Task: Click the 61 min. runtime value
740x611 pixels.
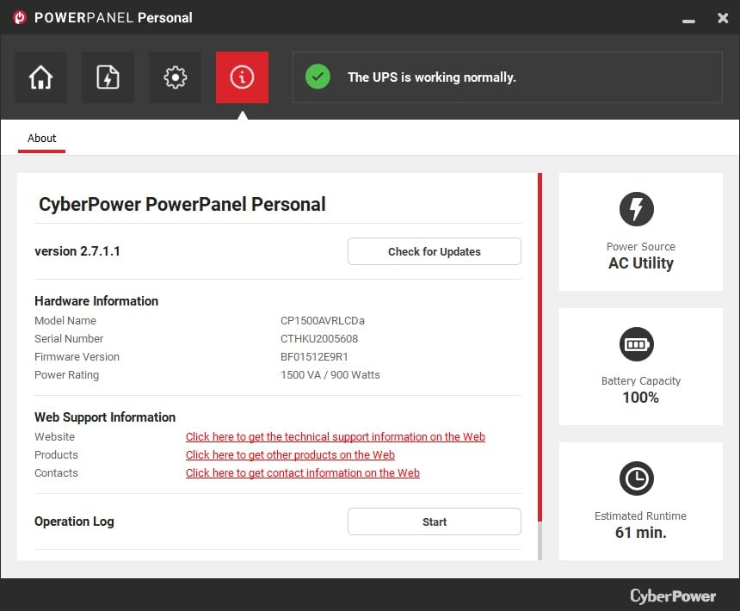Action: coord(640,533)
